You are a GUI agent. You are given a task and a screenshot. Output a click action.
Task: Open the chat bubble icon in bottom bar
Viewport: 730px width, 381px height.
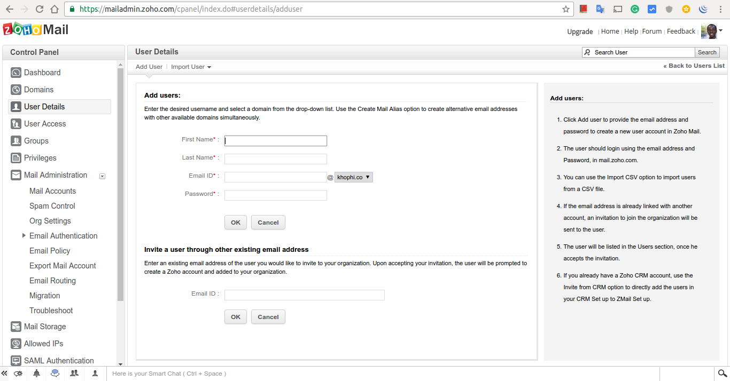(55, 374)
